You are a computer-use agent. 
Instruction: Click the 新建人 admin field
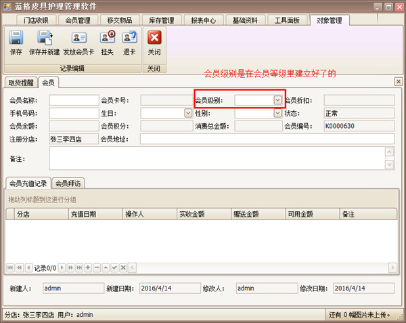click(x=73, y=288)
